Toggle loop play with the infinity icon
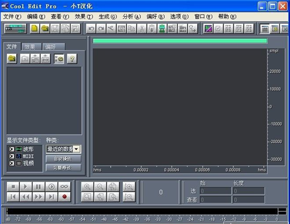Image resolution: width=290 pixels, height=224 pixels. point(65,187)
